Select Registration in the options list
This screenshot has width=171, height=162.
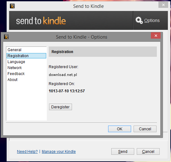[26, 56]
